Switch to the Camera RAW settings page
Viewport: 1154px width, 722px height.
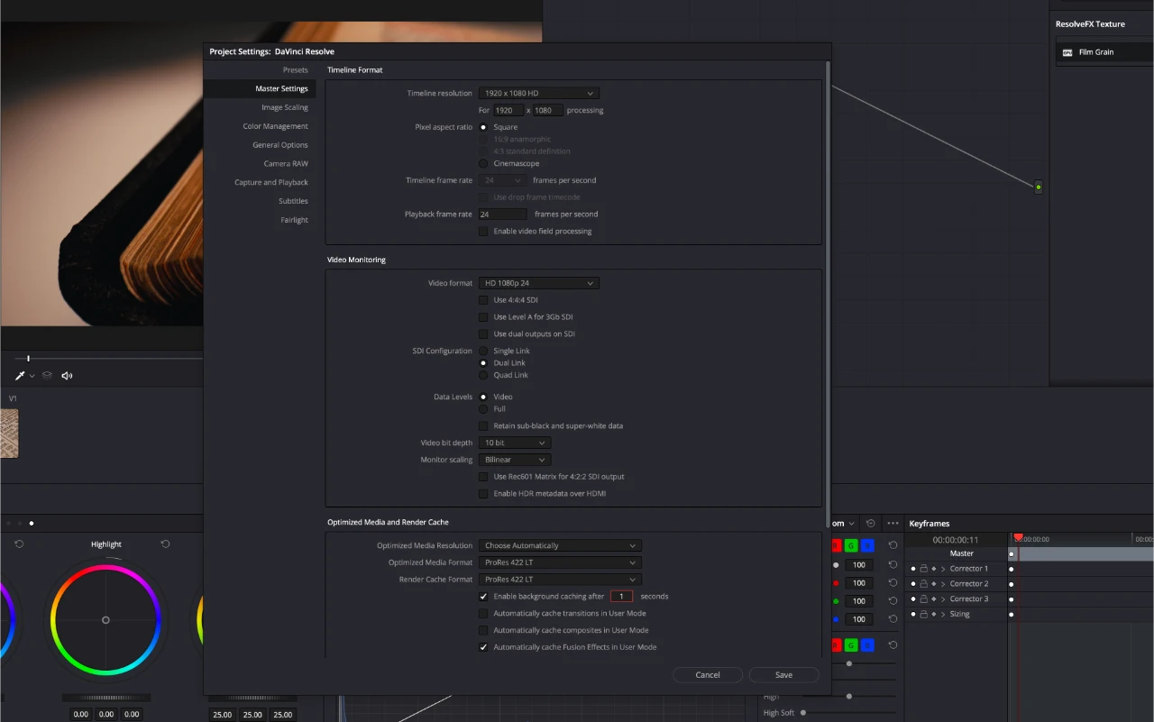(285, 163)
